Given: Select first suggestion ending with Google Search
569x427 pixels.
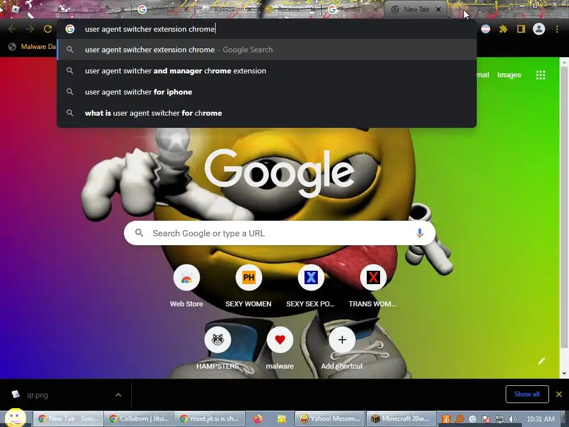Looking at the screenshot, I should click(267, 49).
